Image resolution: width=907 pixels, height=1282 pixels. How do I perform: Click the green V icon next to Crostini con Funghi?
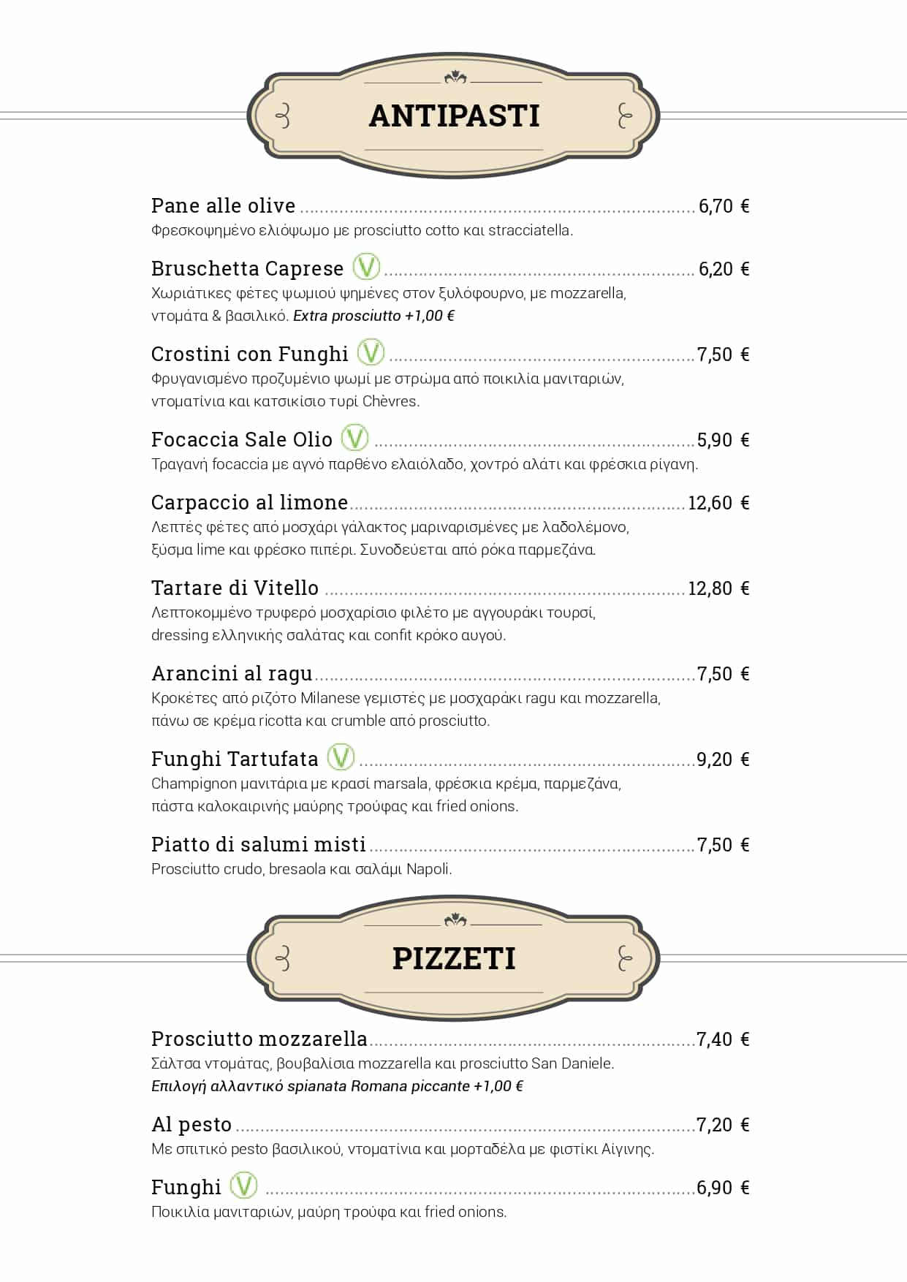371,352
